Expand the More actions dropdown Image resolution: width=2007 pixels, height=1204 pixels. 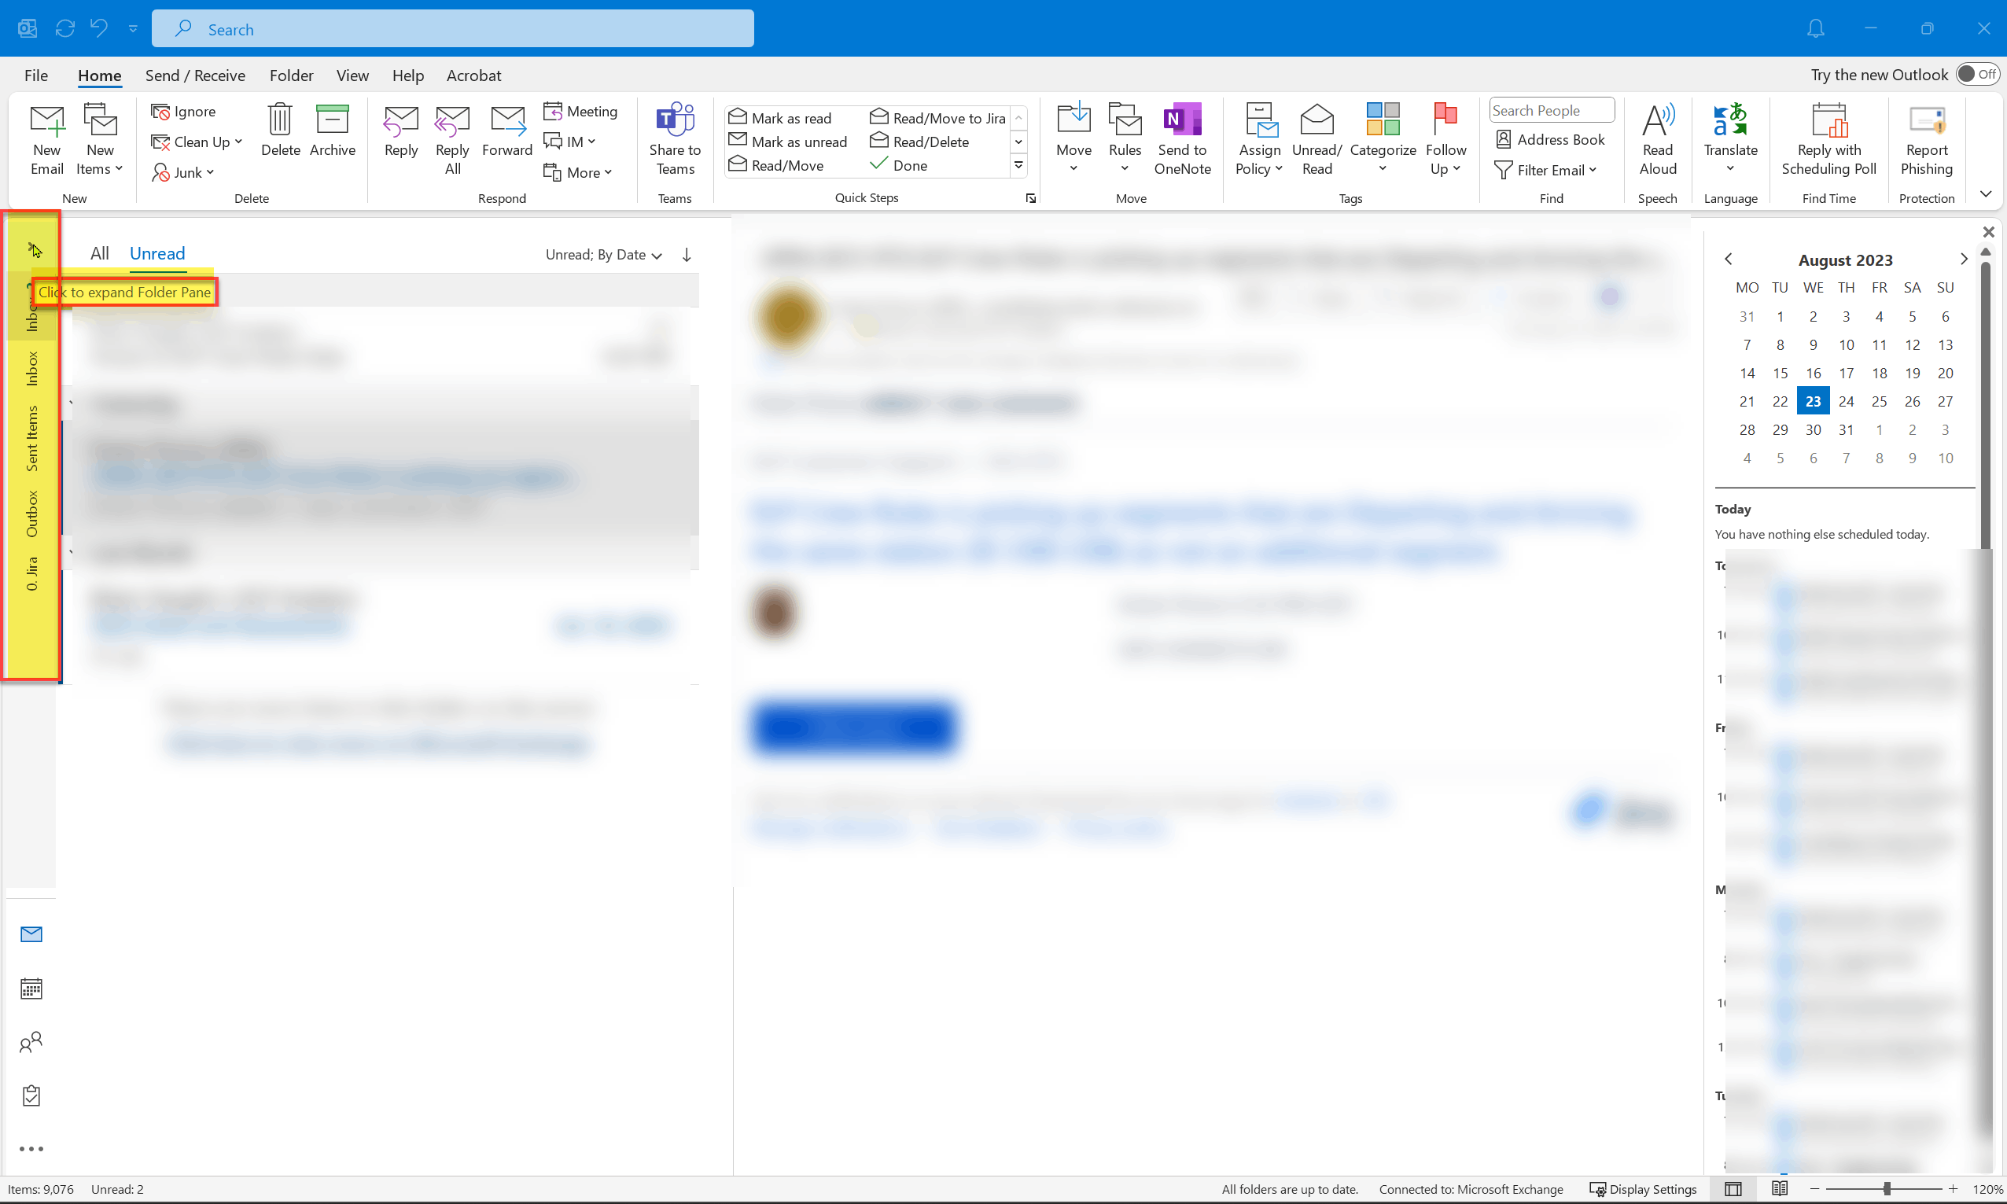583,171
